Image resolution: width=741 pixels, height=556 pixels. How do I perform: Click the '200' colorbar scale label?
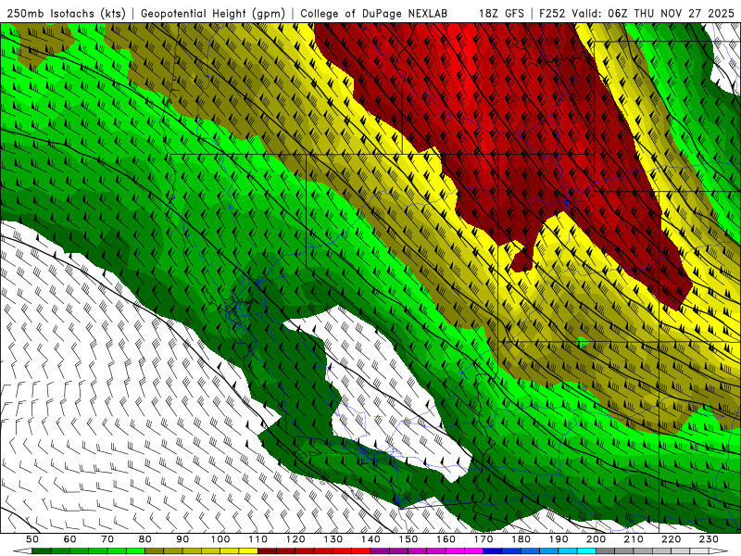coord(597,539)
